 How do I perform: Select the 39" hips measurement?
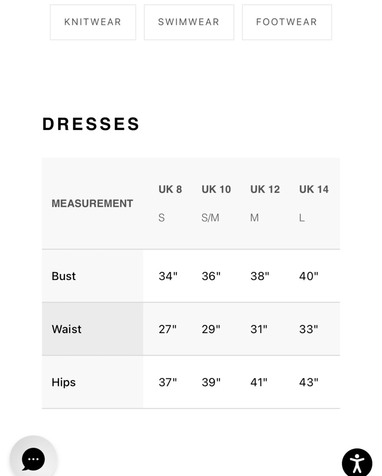click(x=211, y=382)
